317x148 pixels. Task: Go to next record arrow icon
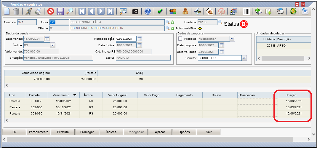101,11
